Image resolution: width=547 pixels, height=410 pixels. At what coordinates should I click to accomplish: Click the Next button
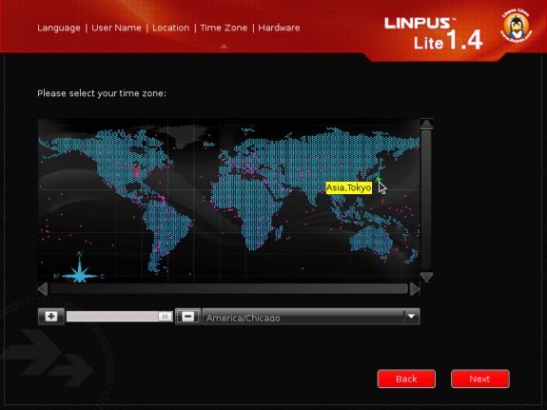pos(480,379)
